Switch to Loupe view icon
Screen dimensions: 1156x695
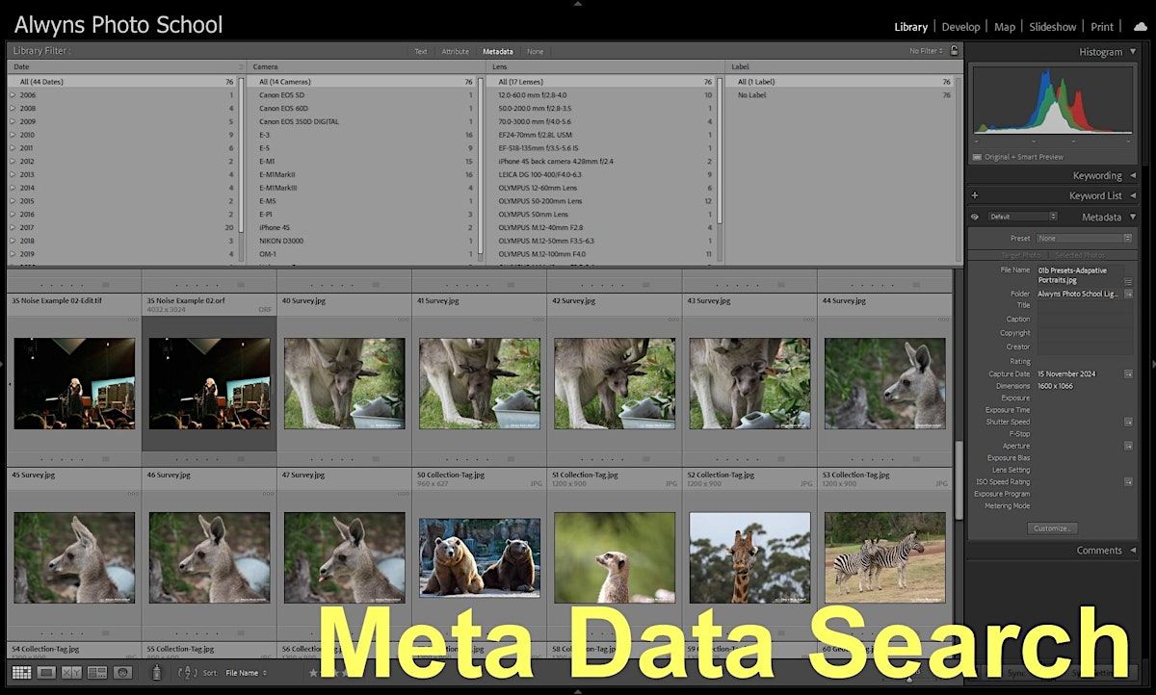click(46, 672)
